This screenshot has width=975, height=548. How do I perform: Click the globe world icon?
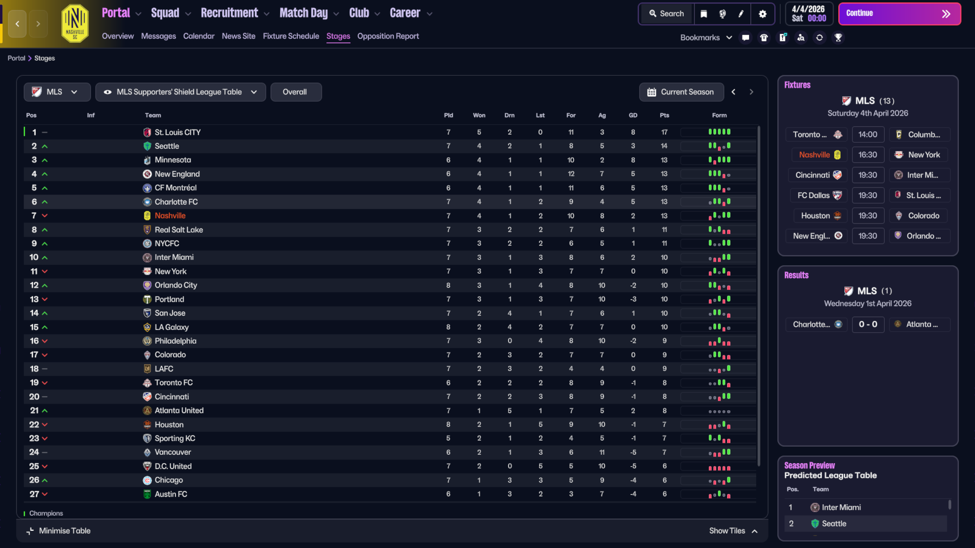pos(722,14)
